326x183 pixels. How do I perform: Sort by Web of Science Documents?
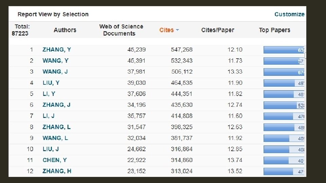tap(121, 30)
